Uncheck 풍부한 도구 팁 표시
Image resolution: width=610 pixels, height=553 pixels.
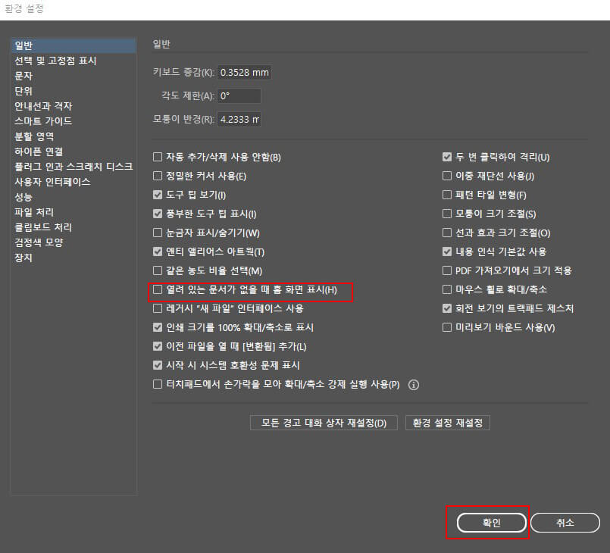tap(158, 214)
